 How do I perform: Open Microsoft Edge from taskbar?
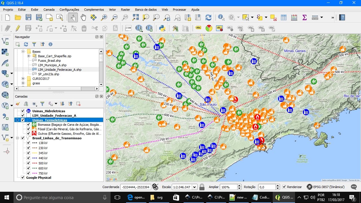pos(136,197)
